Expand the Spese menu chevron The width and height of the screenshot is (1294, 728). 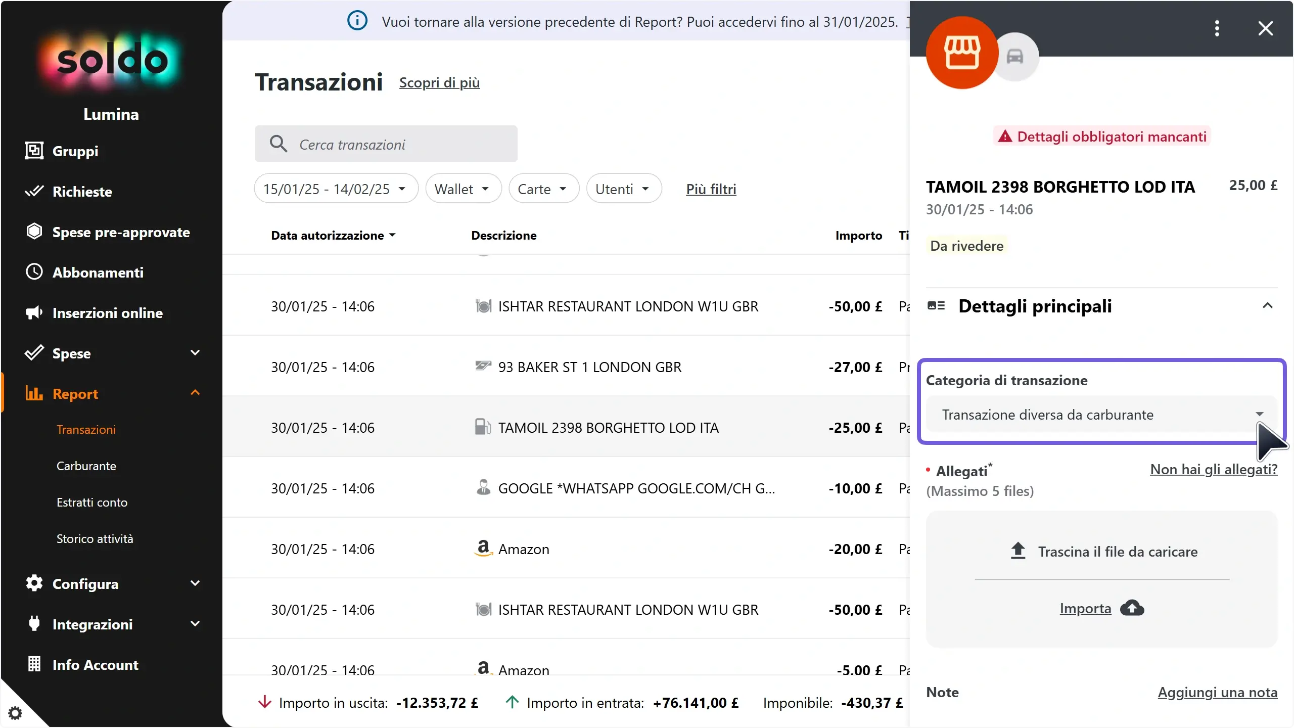point(195,352)
